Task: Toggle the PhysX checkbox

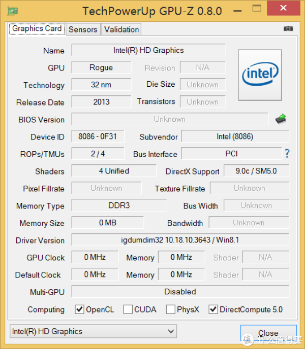Action: (170, 309)
